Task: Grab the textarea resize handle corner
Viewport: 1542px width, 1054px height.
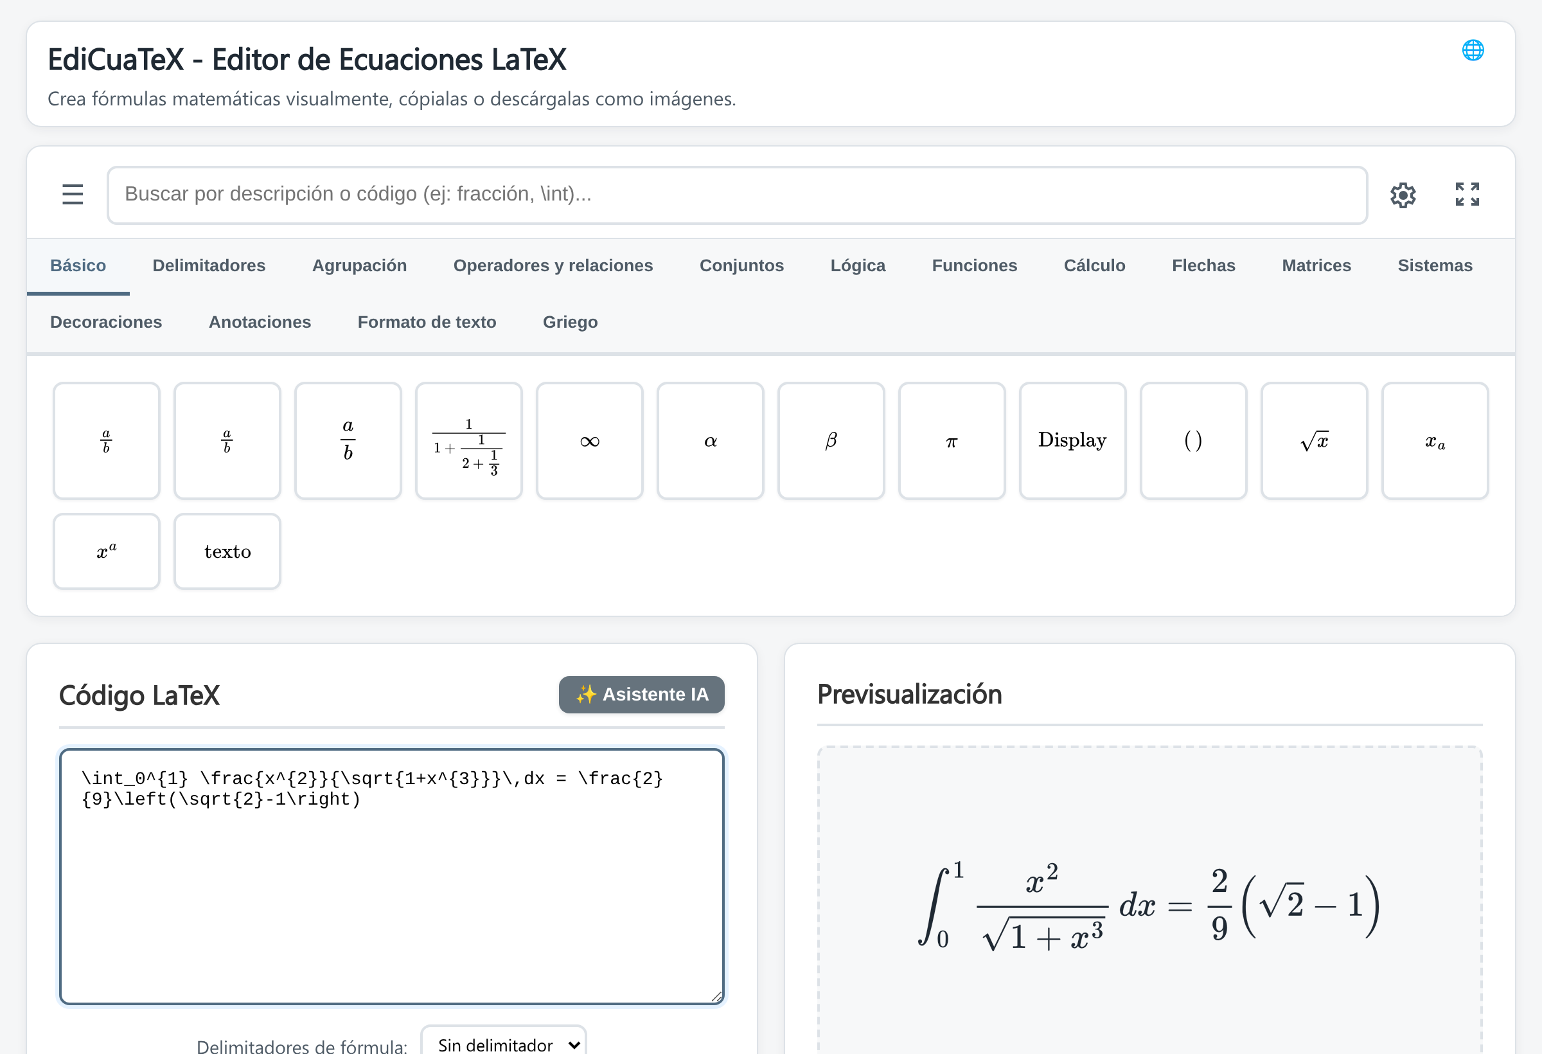Action: tap(716, 996)
